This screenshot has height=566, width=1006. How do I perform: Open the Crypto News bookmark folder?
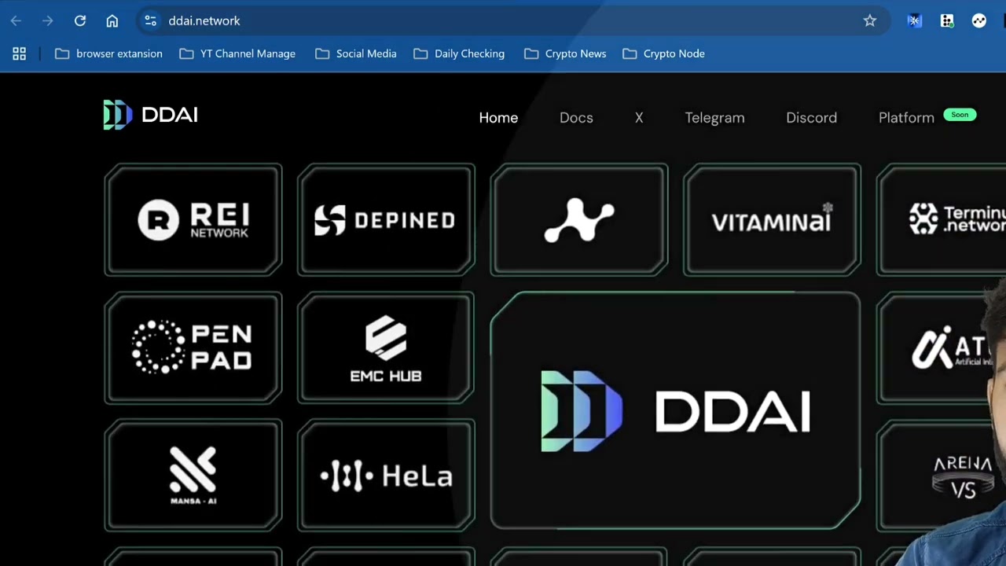tap(565, 53)
